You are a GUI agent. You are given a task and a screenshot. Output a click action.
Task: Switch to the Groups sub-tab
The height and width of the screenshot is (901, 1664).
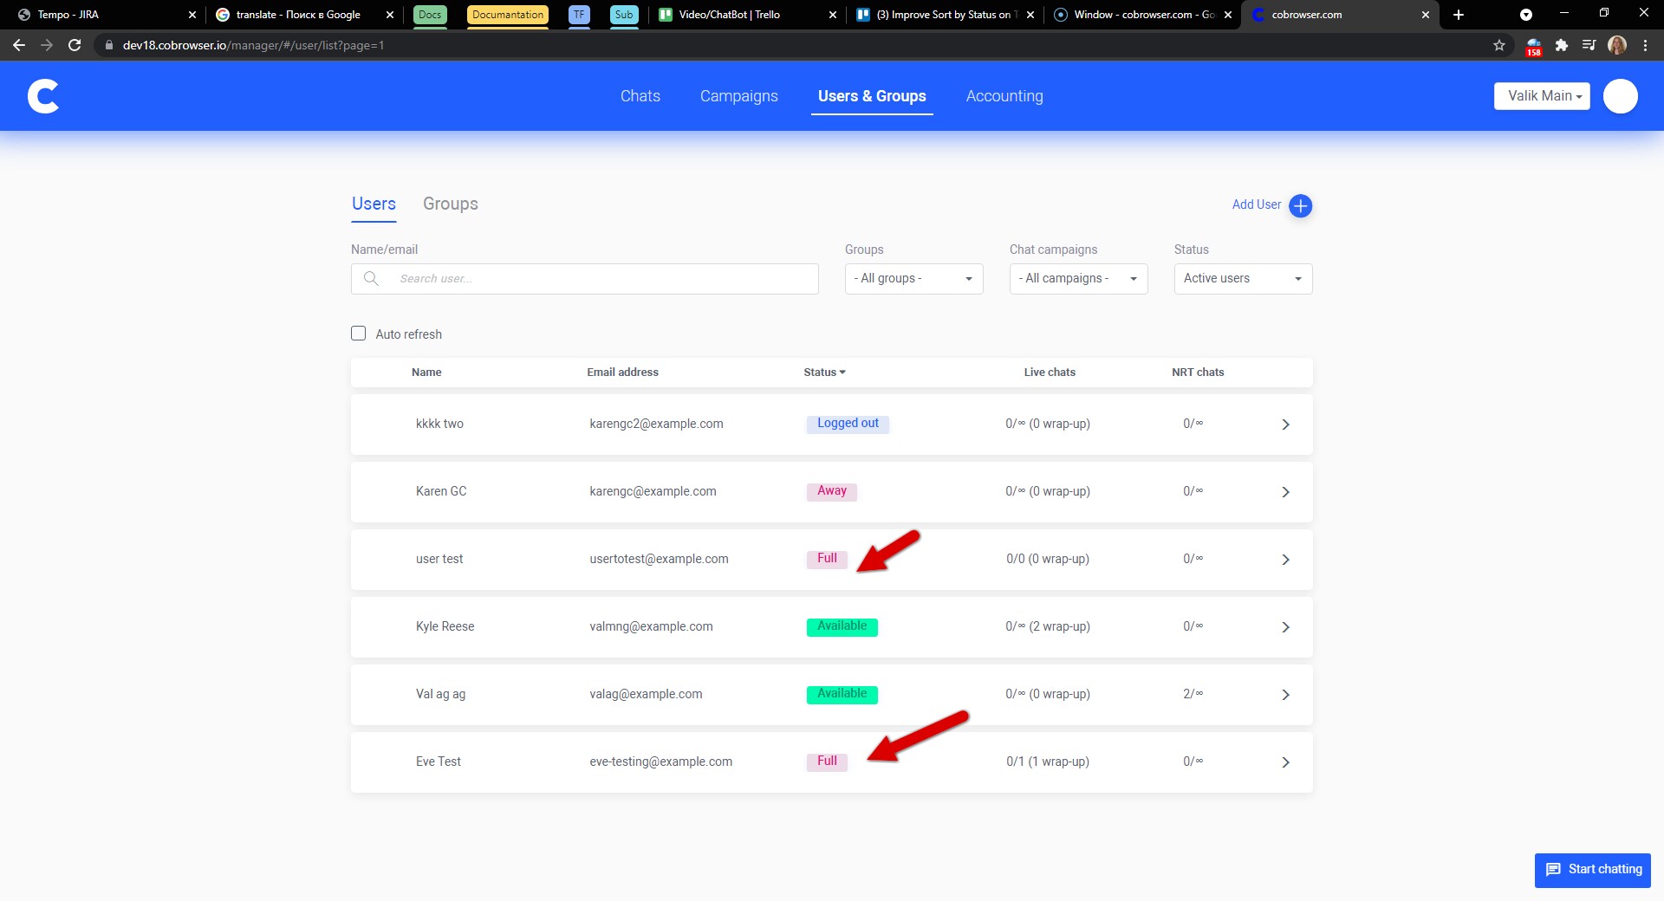(450, 204)
